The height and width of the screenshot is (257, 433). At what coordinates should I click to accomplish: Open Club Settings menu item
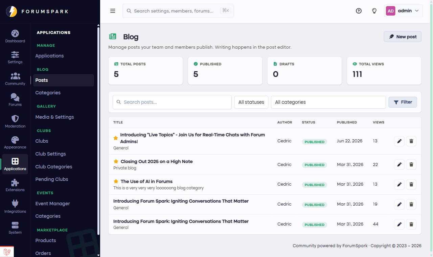point(50,154)
